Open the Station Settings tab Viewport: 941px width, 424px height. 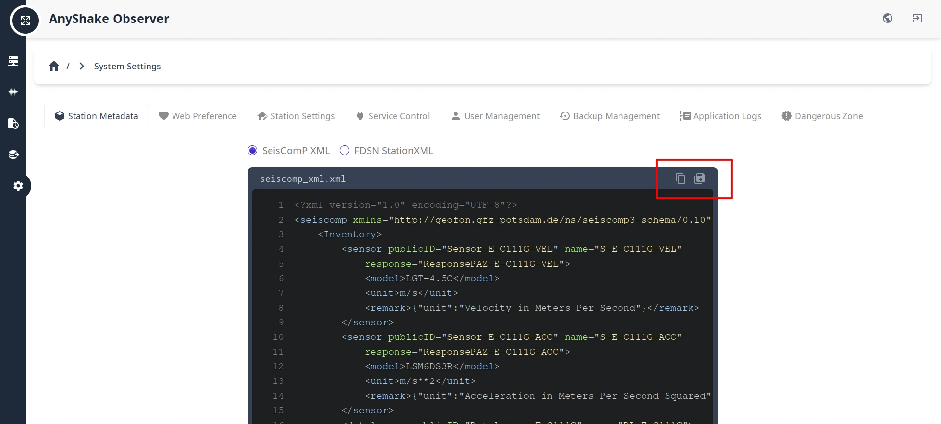[x=296, y=116]
